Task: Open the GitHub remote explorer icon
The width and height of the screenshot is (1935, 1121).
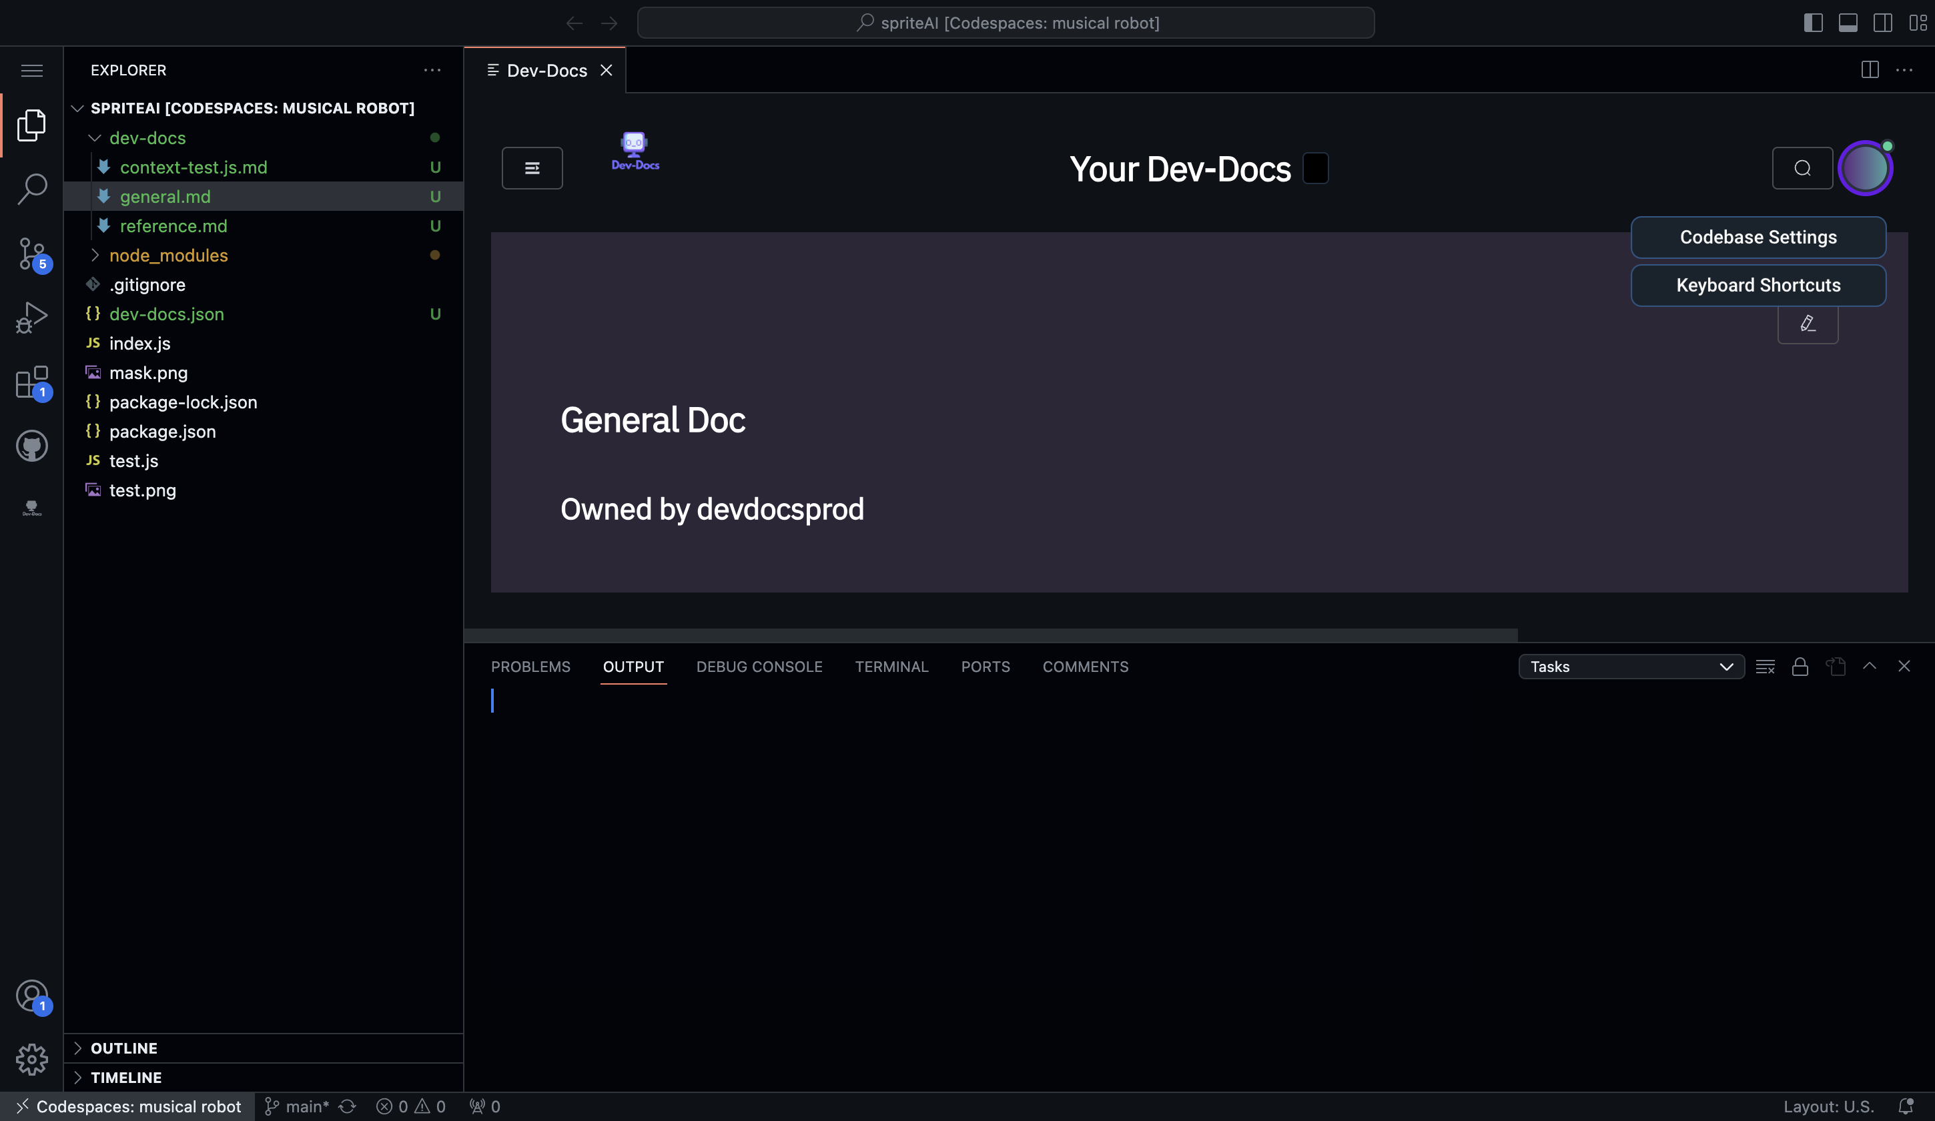Action: 31,445
